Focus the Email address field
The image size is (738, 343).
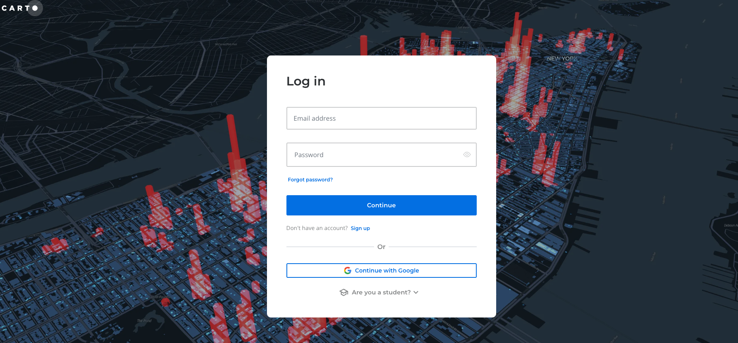tap(381, 118)
